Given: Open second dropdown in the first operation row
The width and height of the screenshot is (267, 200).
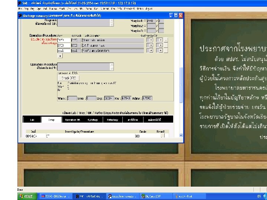Looking at the screenshot, I should pos(159,40).
